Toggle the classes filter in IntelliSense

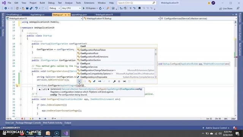point(90,81)
